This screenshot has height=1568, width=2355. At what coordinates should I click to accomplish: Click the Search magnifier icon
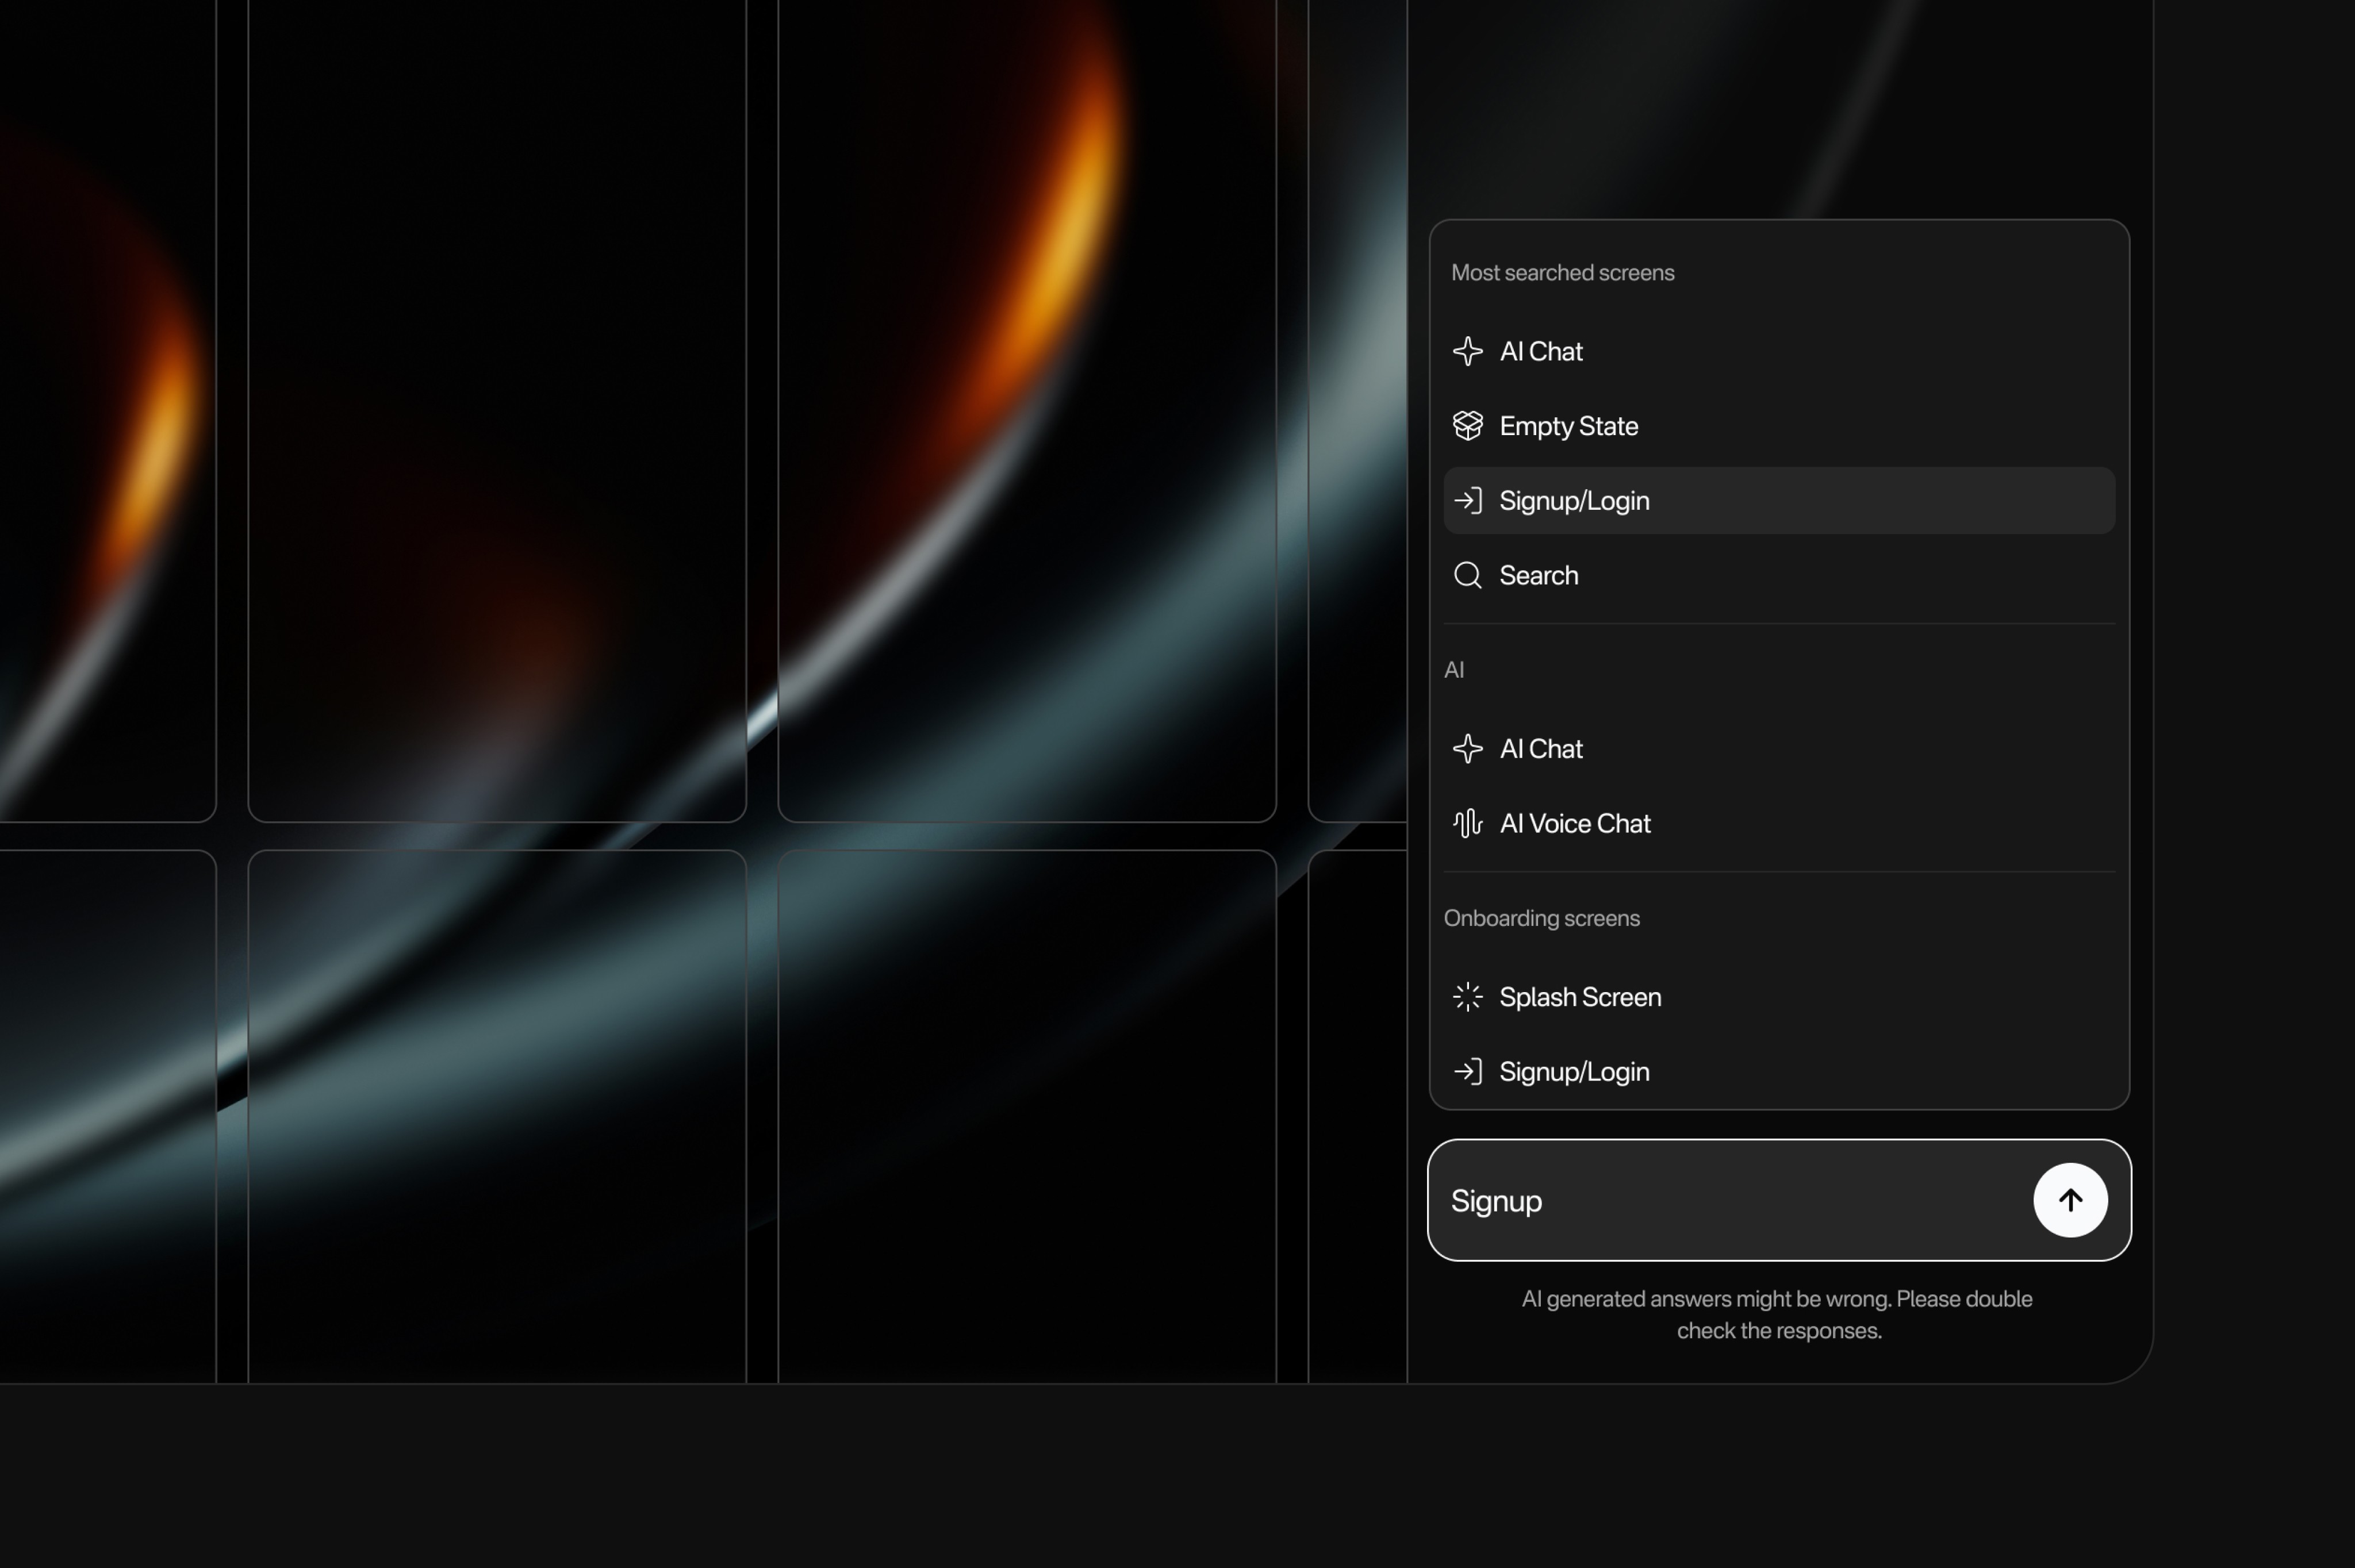pos(1467,575)
